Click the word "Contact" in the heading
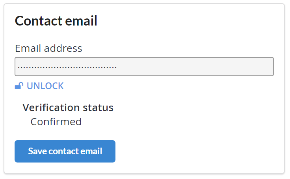This screenshot has width=290, height=179. (x=39, y=21)
